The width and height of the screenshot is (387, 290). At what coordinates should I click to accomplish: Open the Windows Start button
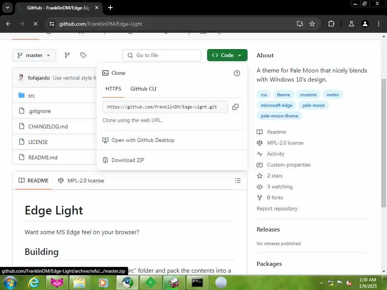click(x=10, y=282)
